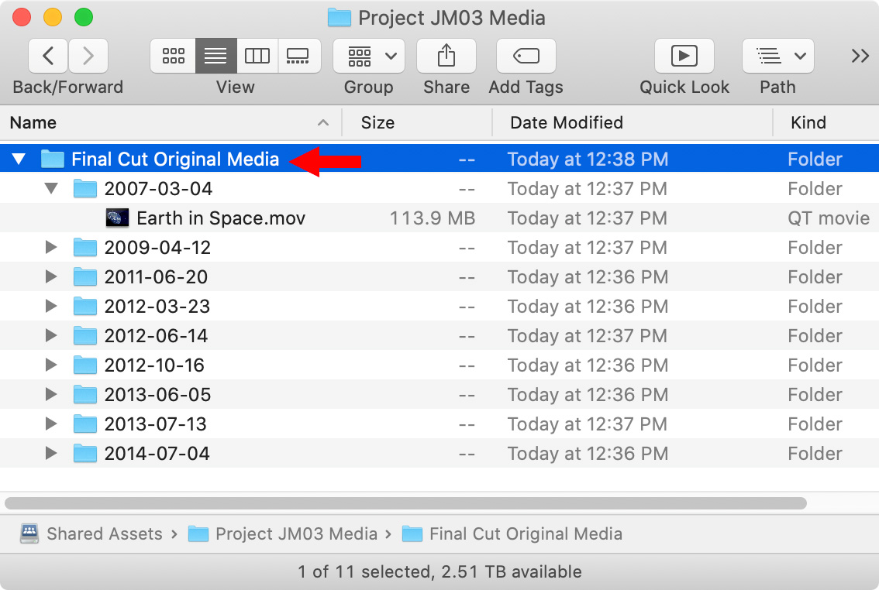Select the 2012-06-14 folder icon
This screenshot has width=879, height=590.
(x=85, y=335)
